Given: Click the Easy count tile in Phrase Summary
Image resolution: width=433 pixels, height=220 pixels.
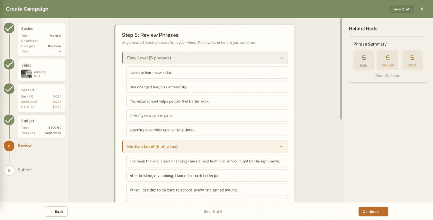Looking at the screenshot, I should click(364, 60).
